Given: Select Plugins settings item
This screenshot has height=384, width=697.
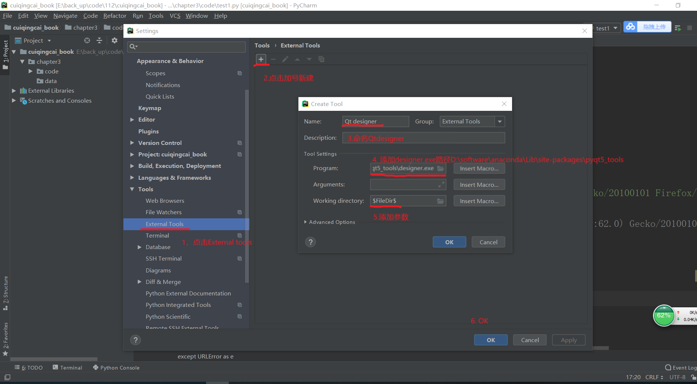Looking at the screenshot, I should [148, 131].
